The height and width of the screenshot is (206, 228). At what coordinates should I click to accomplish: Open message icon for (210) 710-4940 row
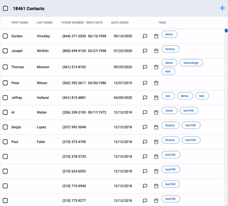coord(145,186)
